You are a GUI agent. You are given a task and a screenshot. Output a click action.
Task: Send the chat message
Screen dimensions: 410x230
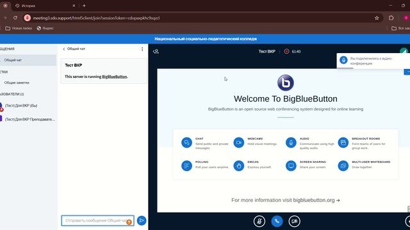click(x=142, y=220)
